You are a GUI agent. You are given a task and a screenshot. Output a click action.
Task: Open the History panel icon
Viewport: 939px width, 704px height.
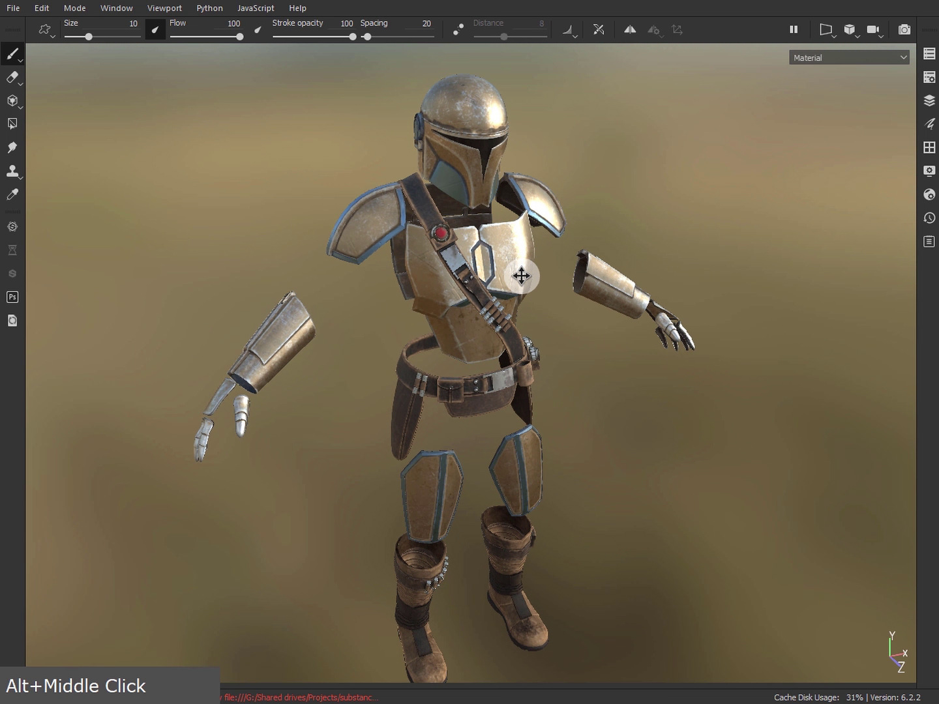click(x=929, y=218)
